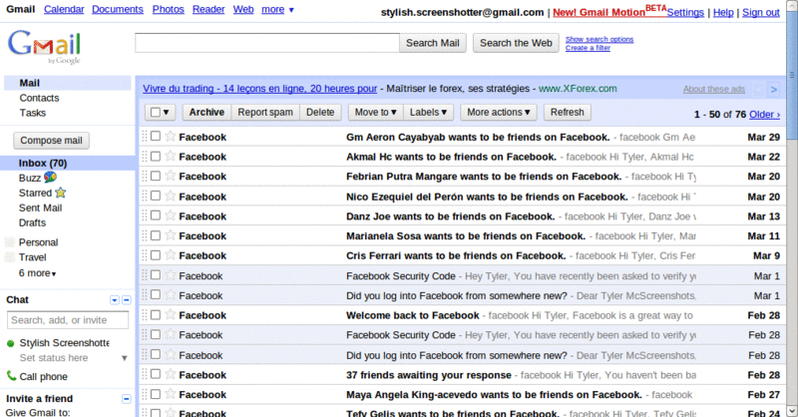Star the Maya Angela King-acevedo email
The image size is (798, 417).
(171, 394)
